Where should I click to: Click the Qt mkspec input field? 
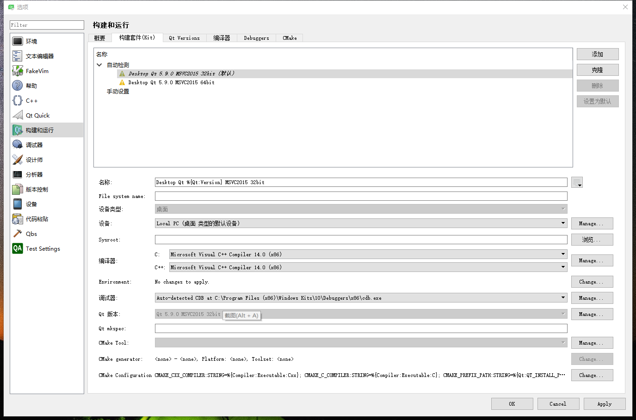361,328
